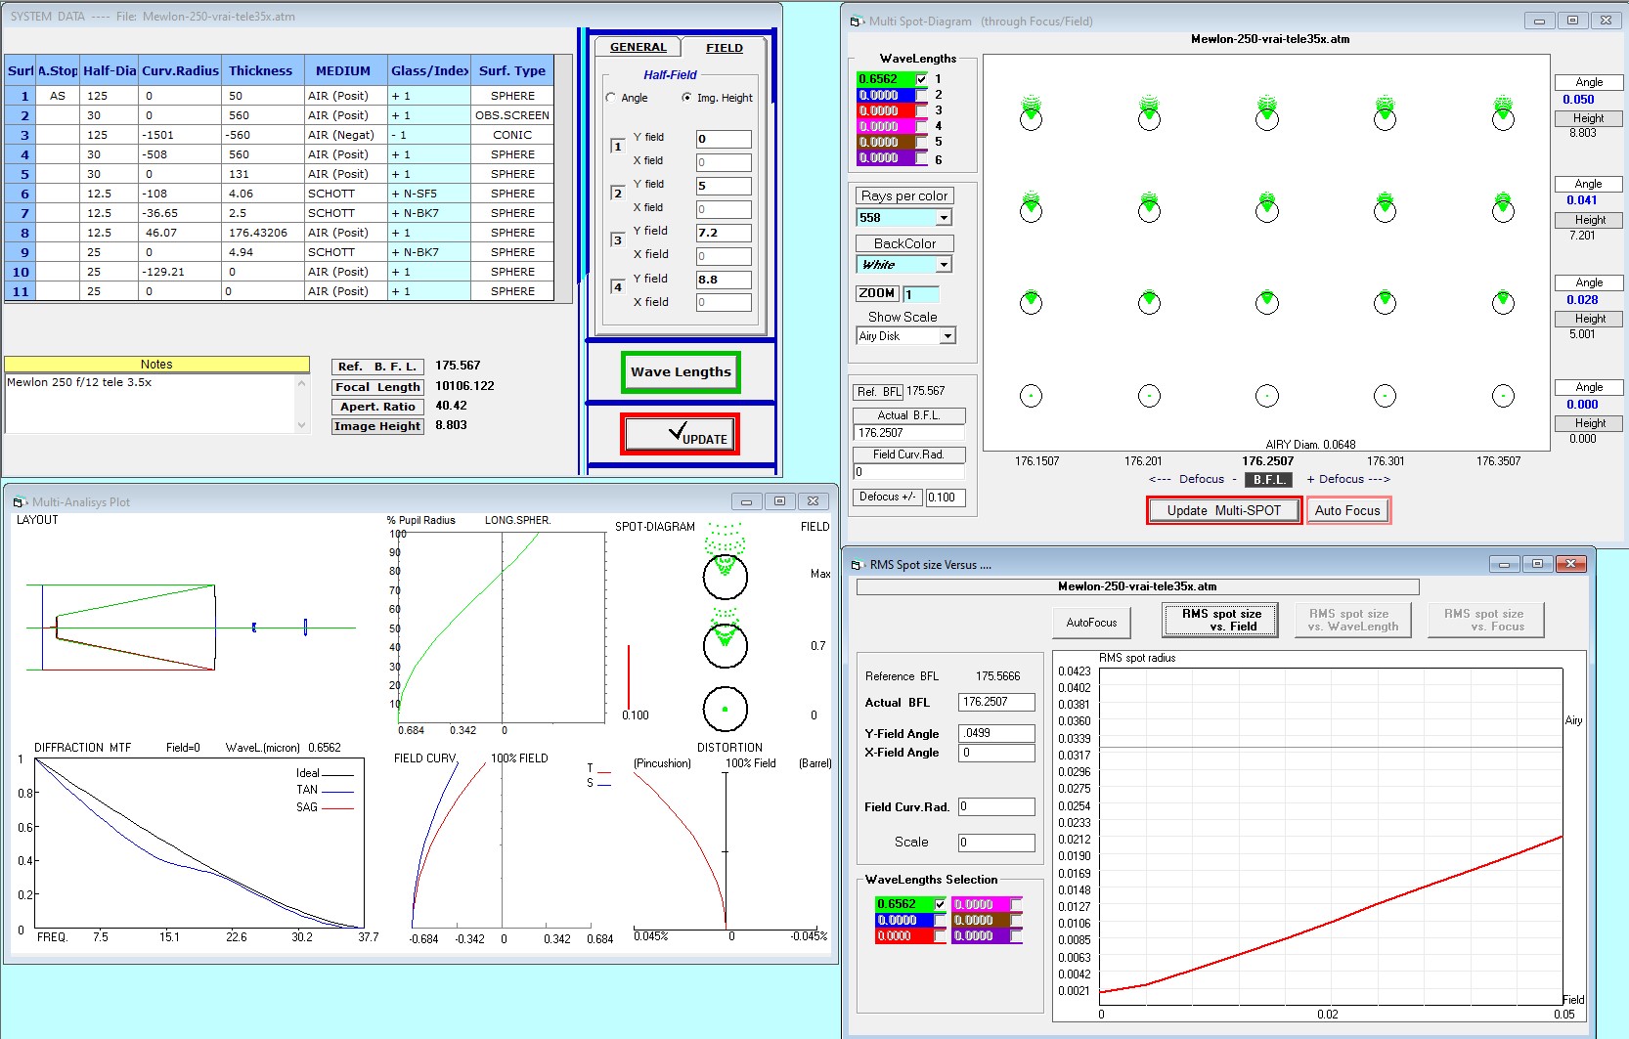Toggle wavelength 1 checkbox in Multi Spot-Diagram

921,79
